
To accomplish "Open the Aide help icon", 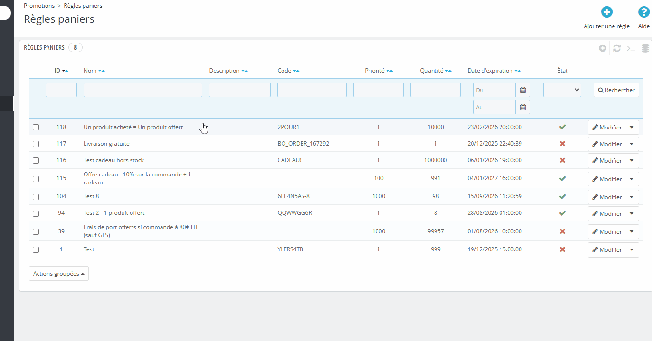I will tap(643, 12).
